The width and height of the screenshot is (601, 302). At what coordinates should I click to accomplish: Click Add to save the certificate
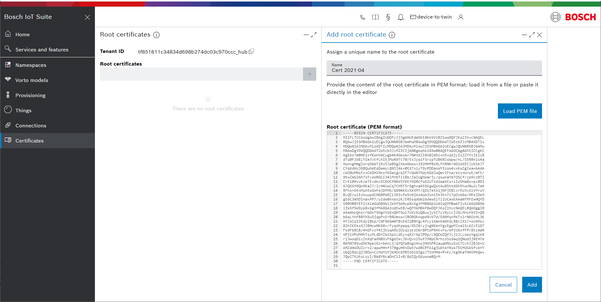532,285
